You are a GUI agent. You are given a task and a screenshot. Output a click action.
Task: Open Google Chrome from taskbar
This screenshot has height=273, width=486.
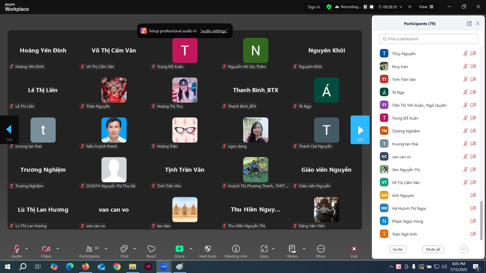(117, 266)
